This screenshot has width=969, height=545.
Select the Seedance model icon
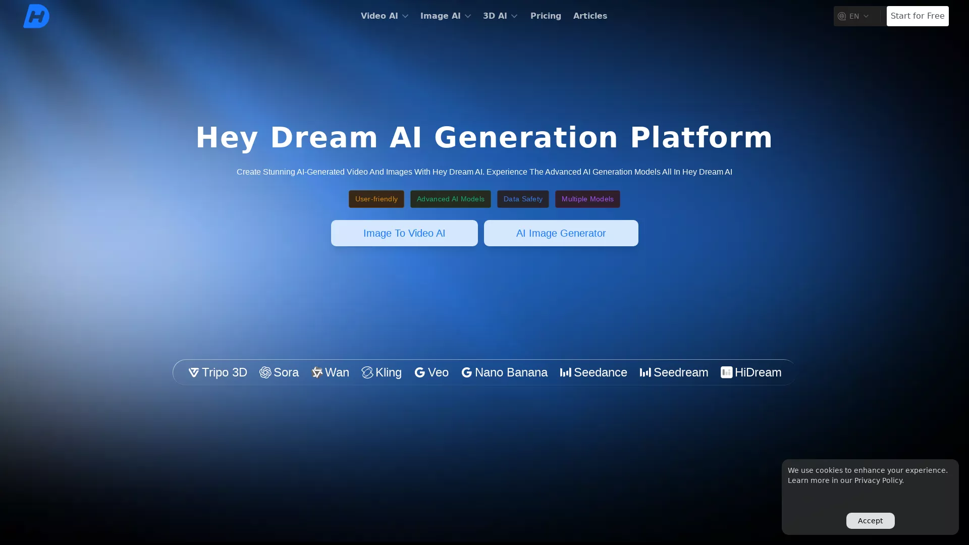(565, 372)
